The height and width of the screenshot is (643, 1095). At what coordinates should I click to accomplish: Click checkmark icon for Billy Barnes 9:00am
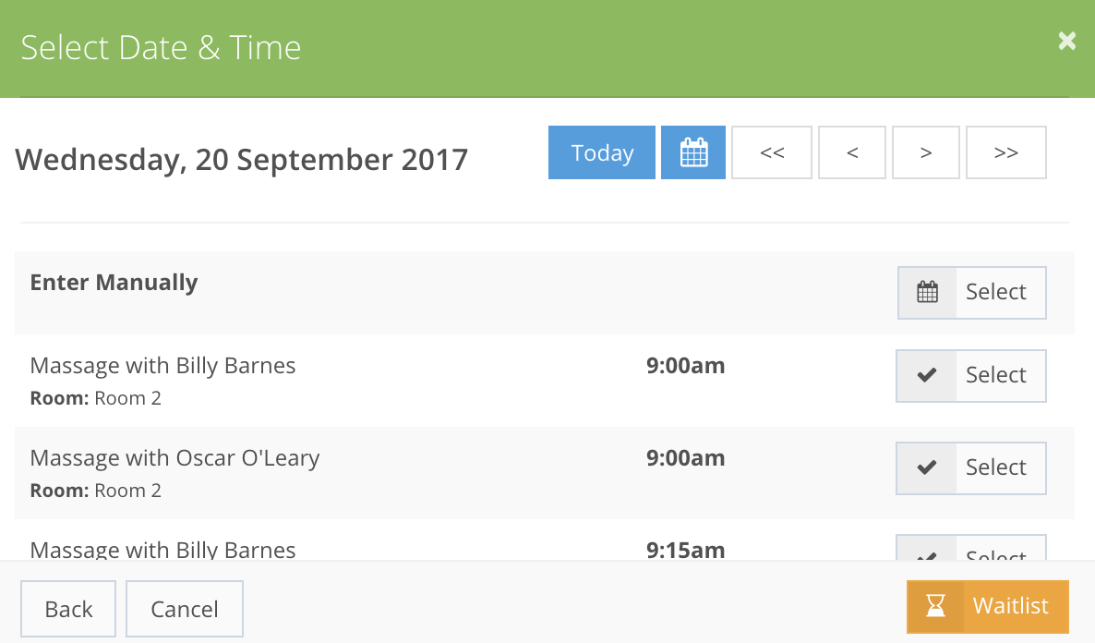[x=927, y=375]
